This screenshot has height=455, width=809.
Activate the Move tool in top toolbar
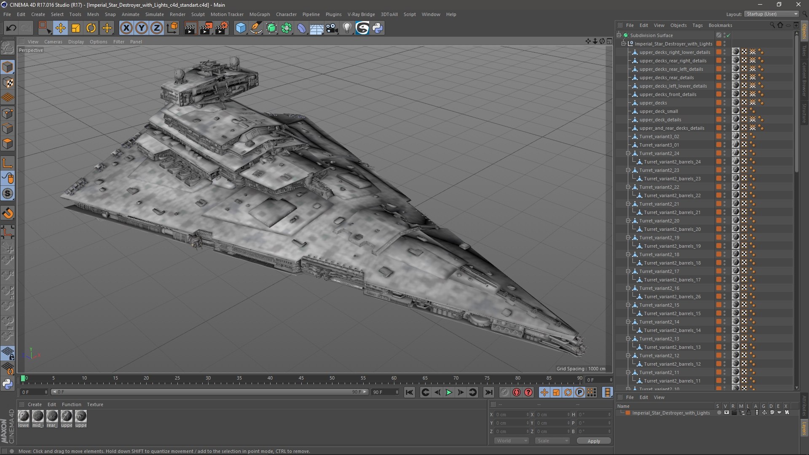coord(60,28)
